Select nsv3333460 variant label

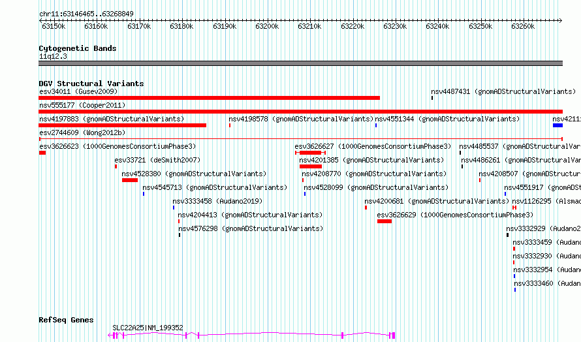548,283
